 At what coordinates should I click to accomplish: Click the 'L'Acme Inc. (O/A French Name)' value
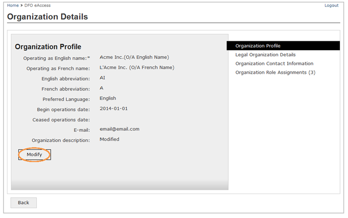137,67
